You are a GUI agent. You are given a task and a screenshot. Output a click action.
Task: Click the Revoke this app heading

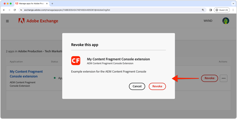coord(85,45)
